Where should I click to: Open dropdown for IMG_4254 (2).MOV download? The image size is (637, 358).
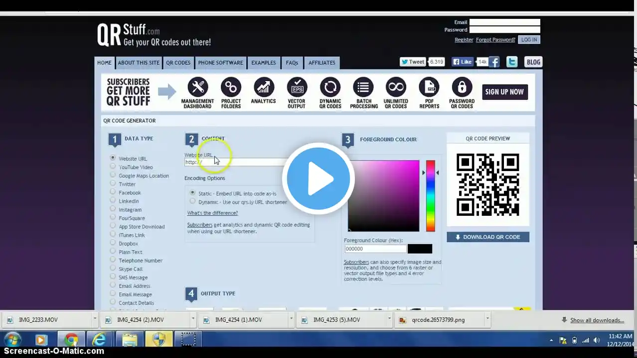(193, 320)
